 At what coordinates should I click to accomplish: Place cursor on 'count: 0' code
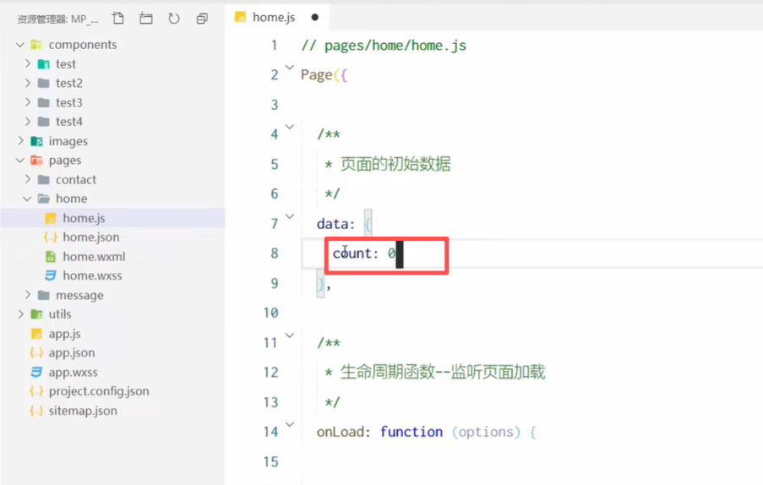click(364, 253)
